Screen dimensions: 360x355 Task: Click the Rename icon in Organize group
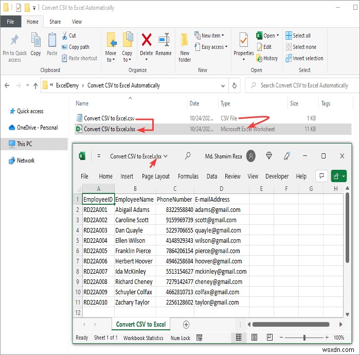[x=164, y=40]
